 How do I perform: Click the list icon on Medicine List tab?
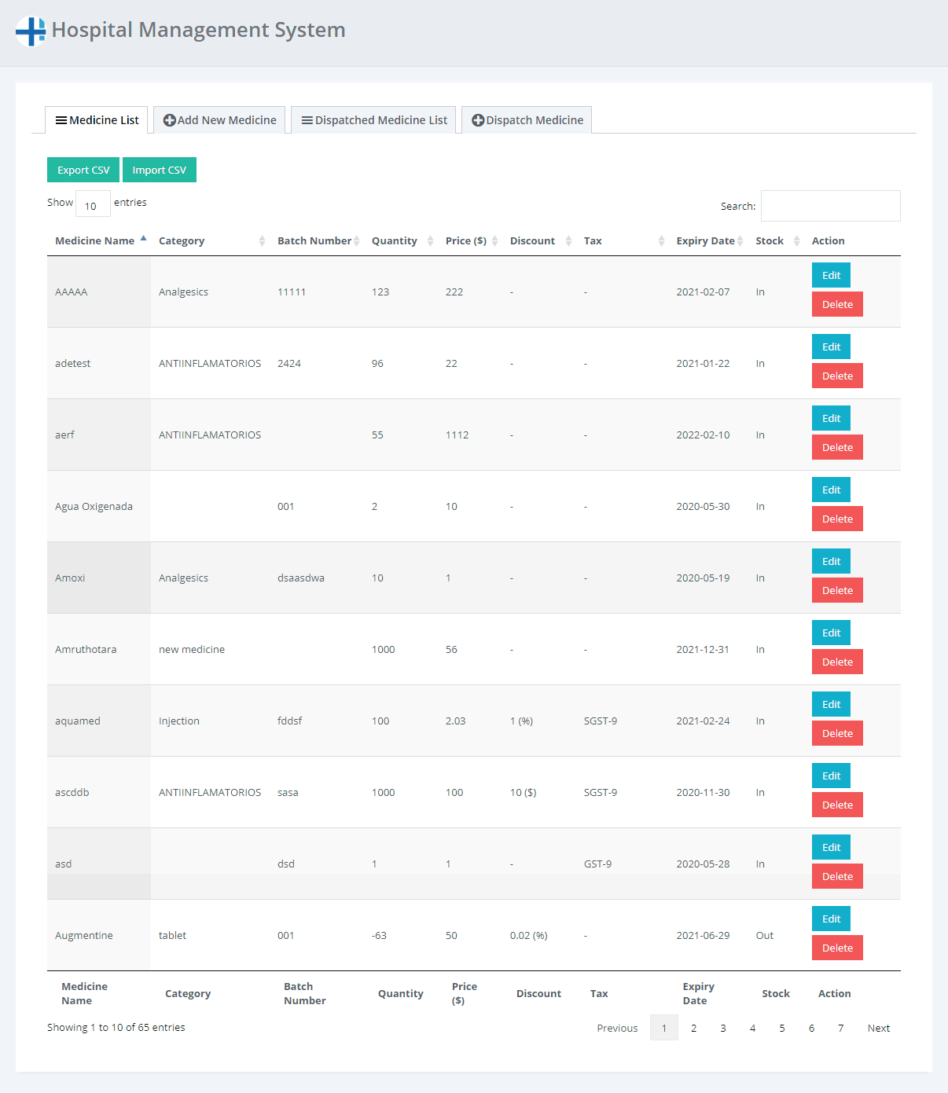tap(61, 120)
